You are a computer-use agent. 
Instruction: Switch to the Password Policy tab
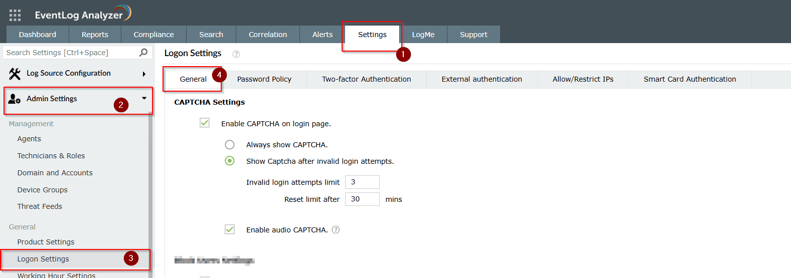click(264, 79)
